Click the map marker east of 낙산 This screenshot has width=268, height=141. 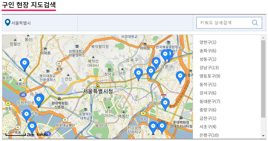click(x=138, y=74)
